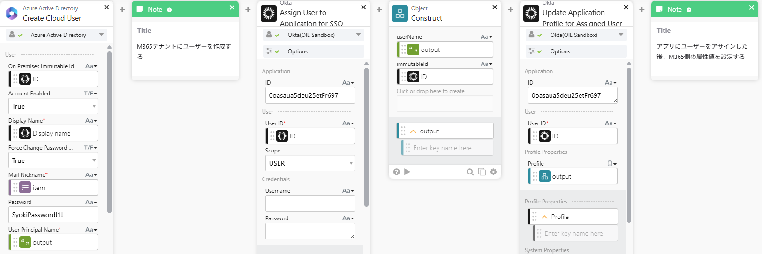Run the Construct card with play icon
The width and height of the screenshot is (762, 254).
tap(407, 172)
